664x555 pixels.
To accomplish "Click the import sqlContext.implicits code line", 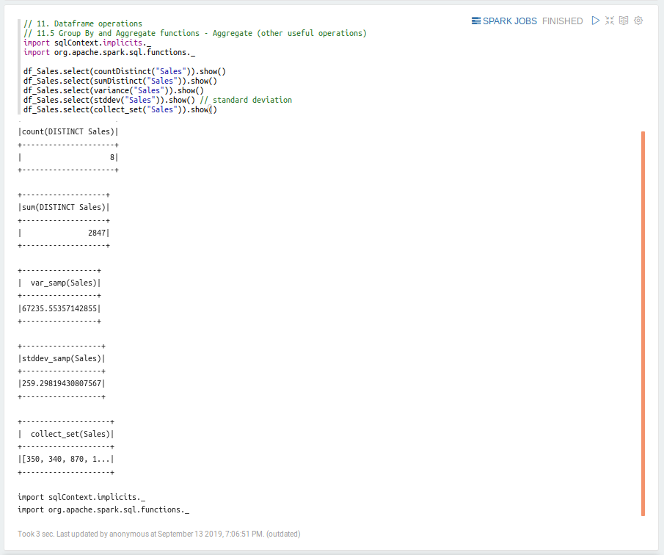I will coord(87,43).
